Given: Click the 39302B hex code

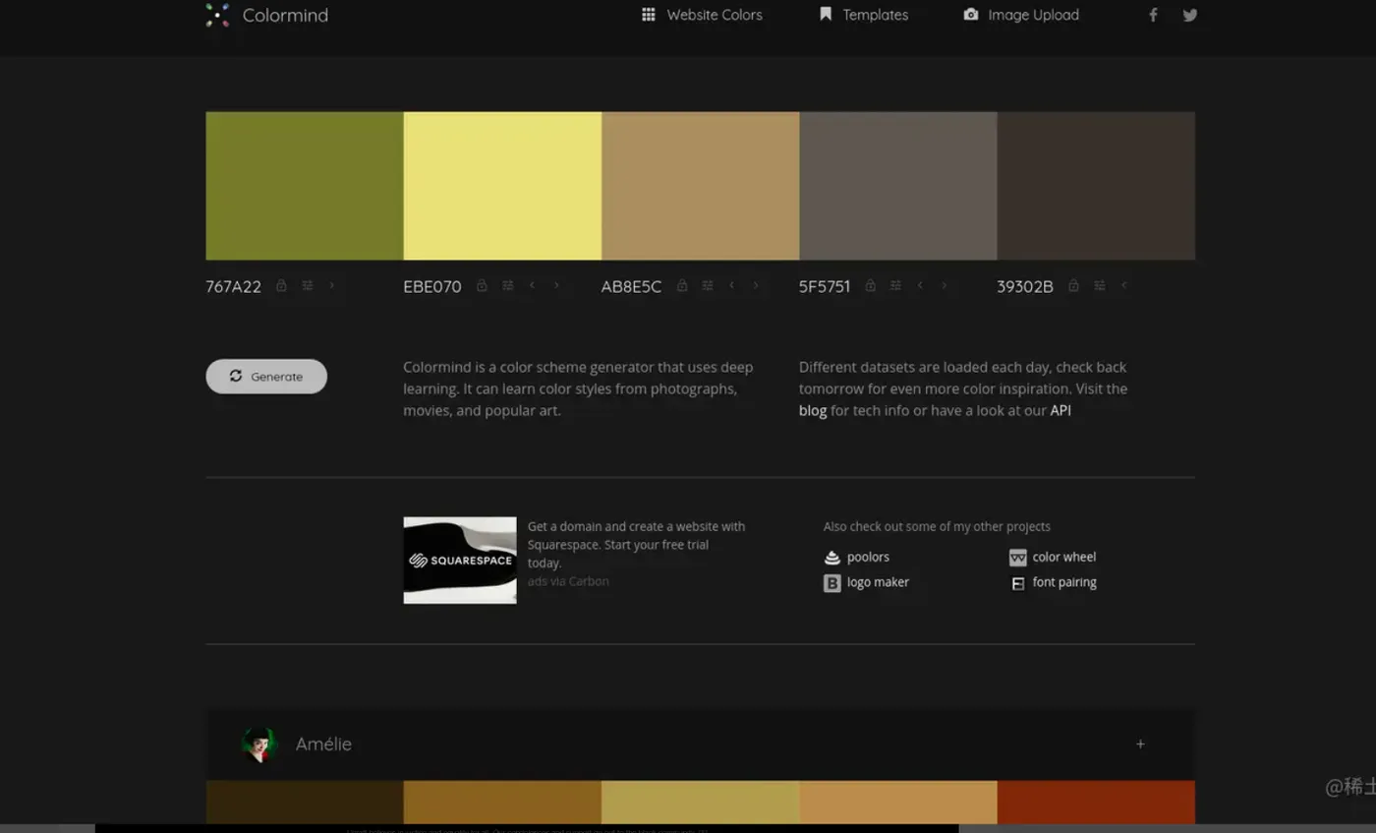Looking at the screenshot, I should (1025, 287).
